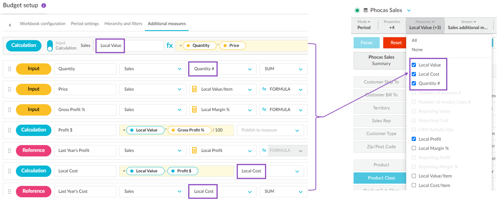
Task: Click the database icon next to Phocas Sales
Action: tap(365, 10)
